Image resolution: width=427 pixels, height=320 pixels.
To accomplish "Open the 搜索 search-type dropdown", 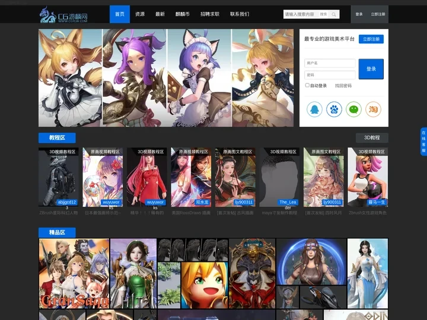I will pyautogui.click(x=324, y=14).
